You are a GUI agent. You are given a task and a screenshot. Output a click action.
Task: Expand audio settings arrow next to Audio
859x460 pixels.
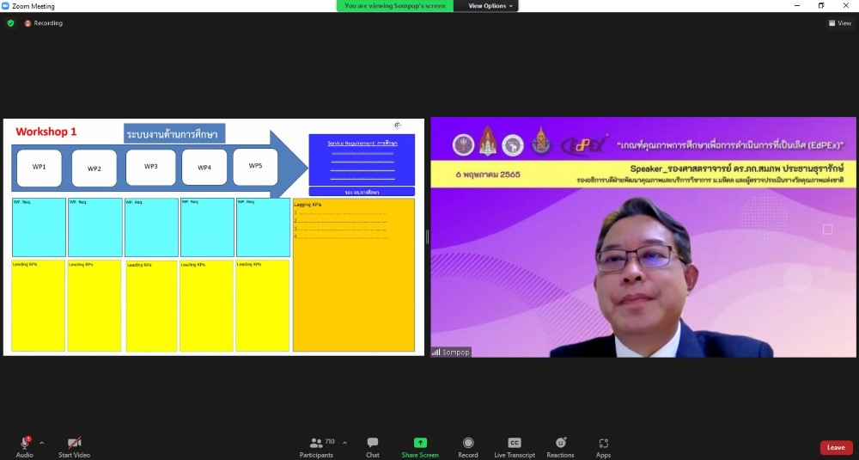[x=41, y=443]
